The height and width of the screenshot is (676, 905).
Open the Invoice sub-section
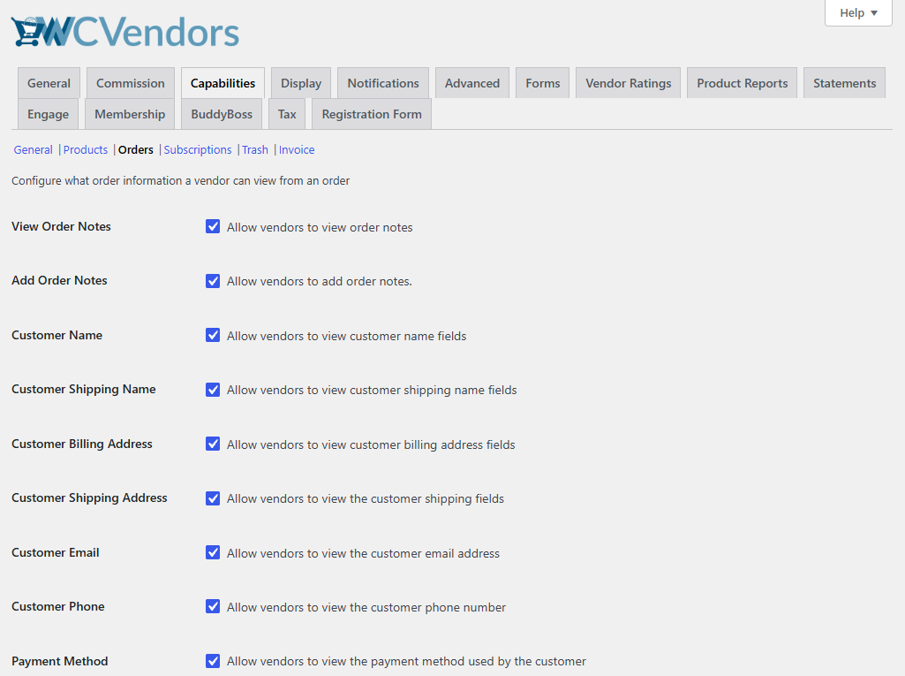click(x=297, y=149)
